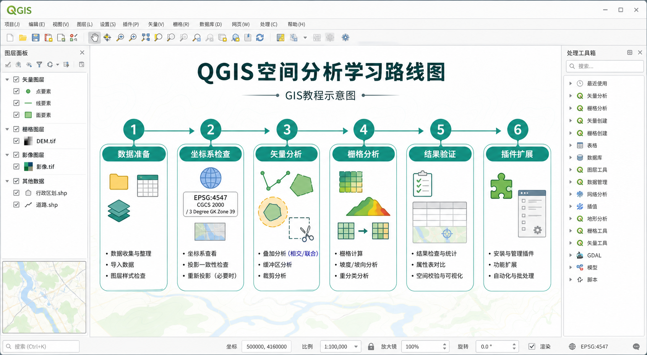
Task: Click the globe CRS icon in status bar
Action: [572, 347]
